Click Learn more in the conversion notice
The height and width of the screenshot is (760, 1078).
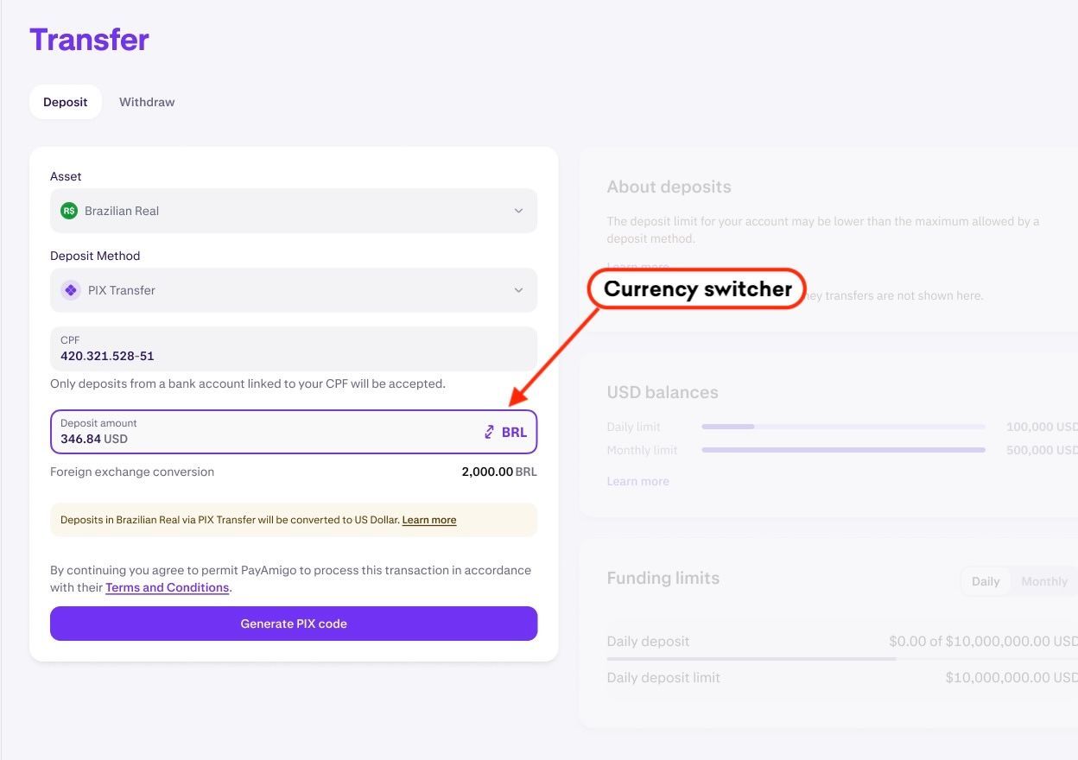click(429, 520)
